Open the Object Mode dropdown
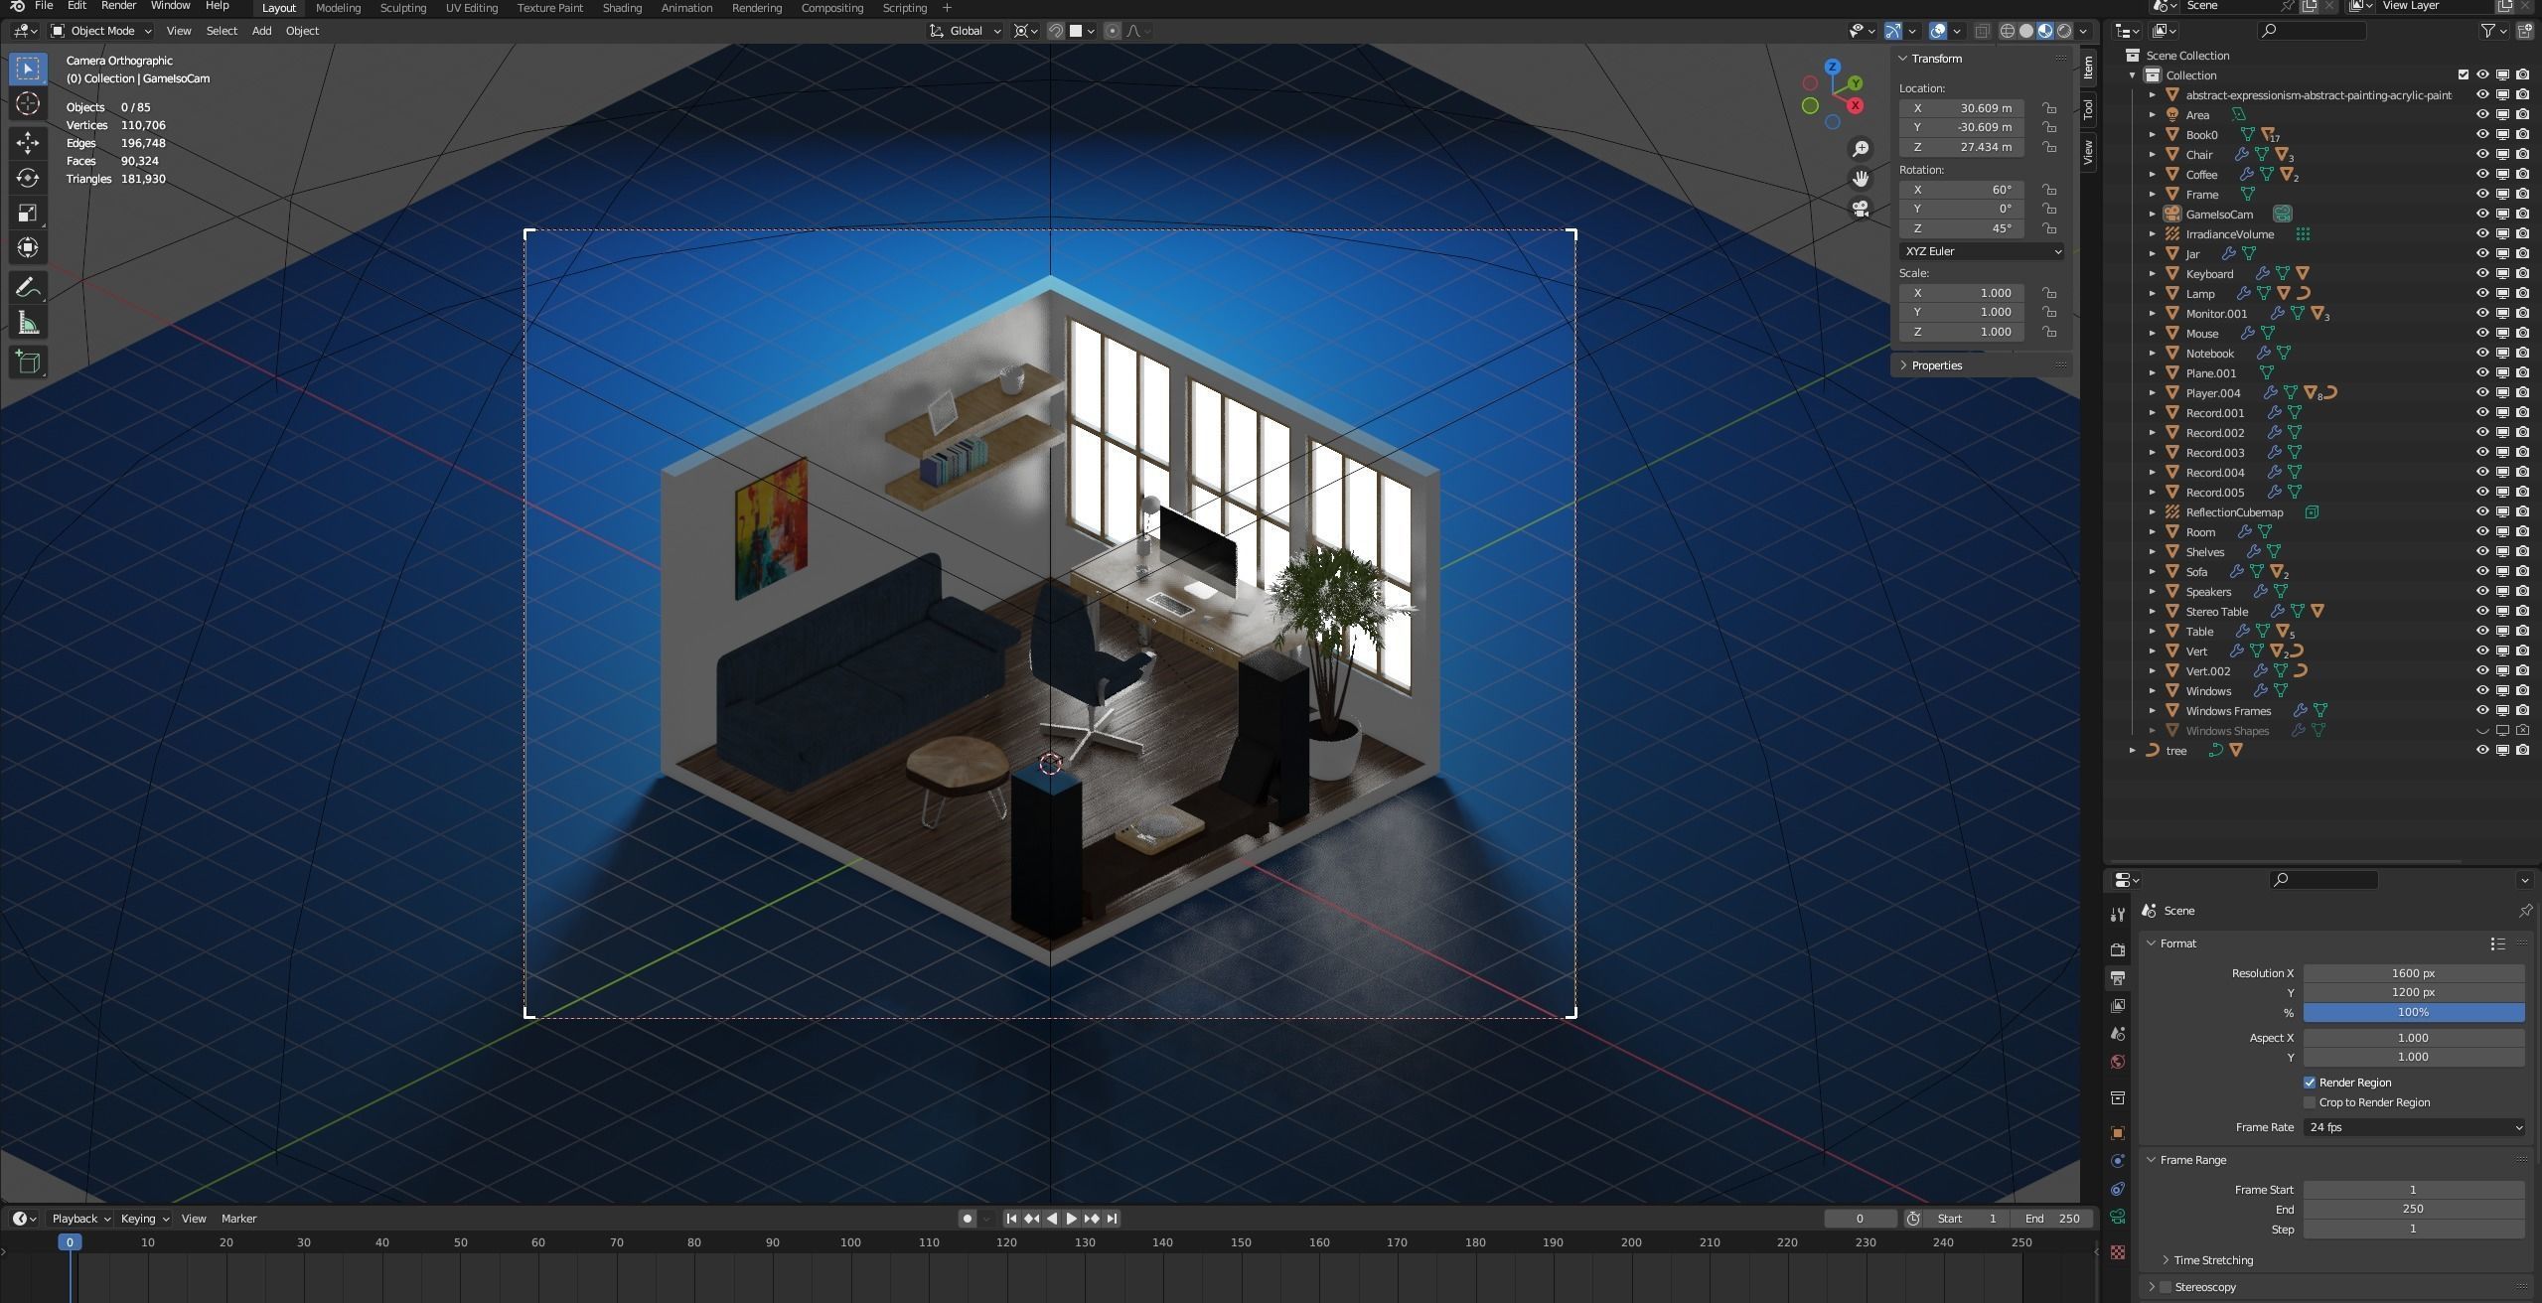 pyautogui.click(x=101, y=31)
